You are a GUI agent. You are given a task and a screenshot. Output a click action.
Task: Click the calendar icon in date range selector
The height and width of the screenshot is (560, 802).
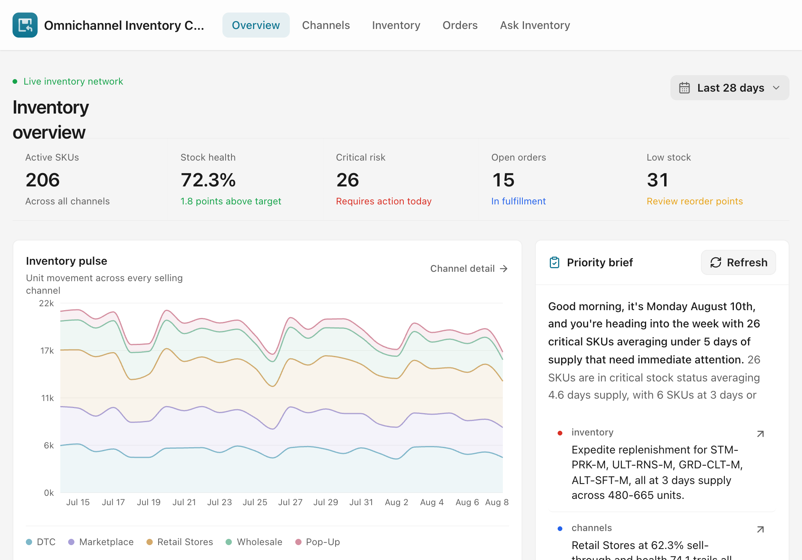point(684,88)
